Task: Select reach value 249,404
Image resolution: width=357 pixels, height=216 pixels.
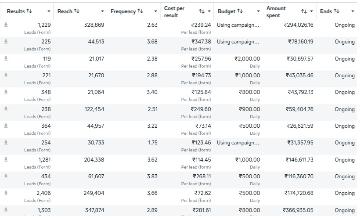Action: [x=94, y=193]
